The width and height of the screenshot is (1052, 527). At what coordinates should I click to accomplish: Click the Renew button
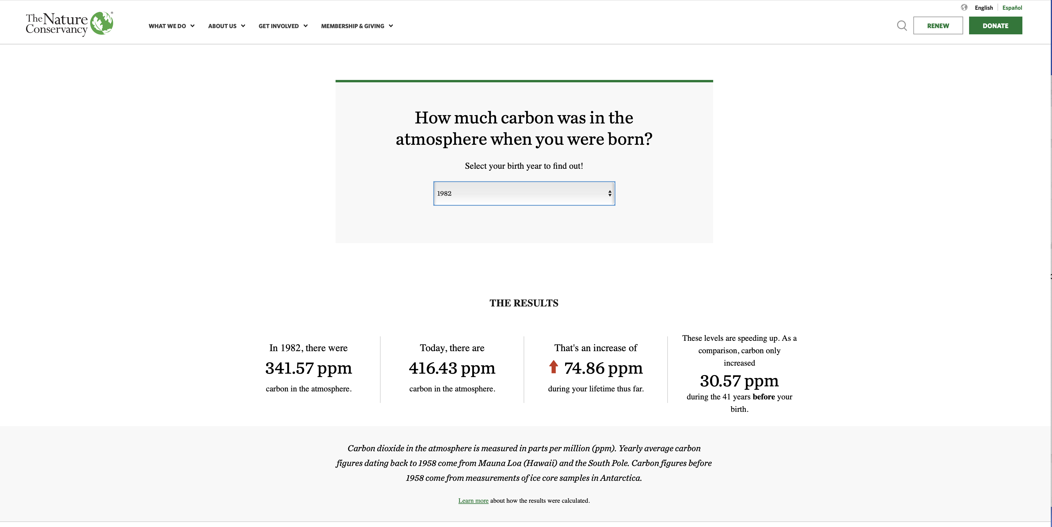938,25
